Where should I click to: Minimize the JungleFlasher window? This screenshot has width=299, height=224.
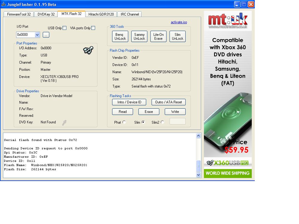237,4
